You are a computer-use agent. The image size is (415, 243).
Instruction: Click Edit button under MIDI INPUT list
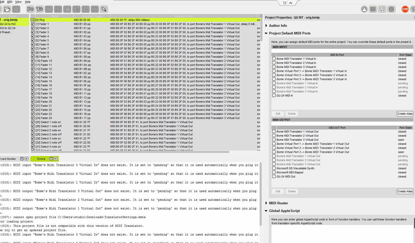278,114
